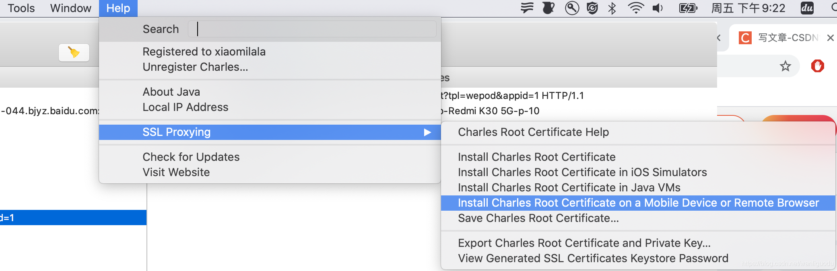
Task: Close the 写文章-CSDN browser tab
Action: tap(830, 38)
